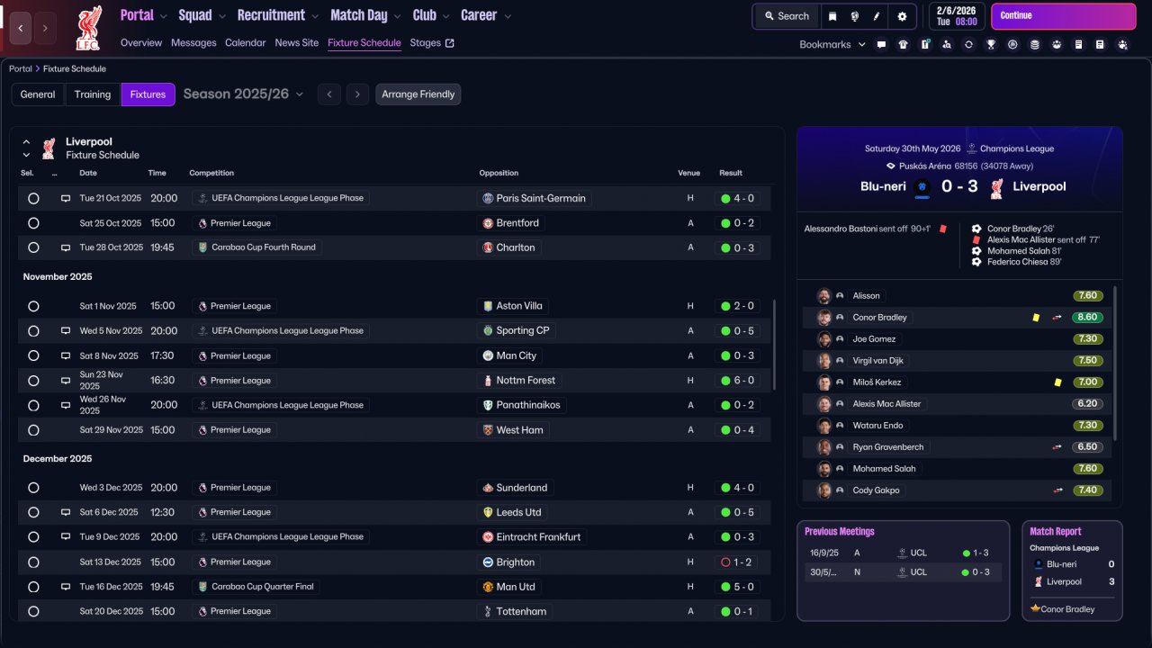Switch to the Training tab

(x=93, y=94)
